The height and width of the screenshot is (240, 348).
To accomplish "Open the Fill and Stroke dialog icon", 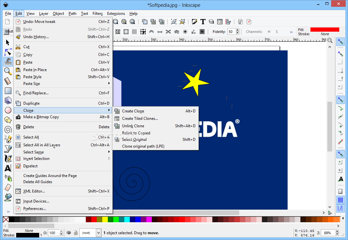I will 195,21.
